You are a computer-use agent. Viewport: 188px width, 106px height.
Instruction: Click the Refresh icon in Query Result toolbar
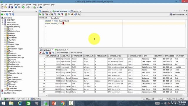click(x=47, y=53)
